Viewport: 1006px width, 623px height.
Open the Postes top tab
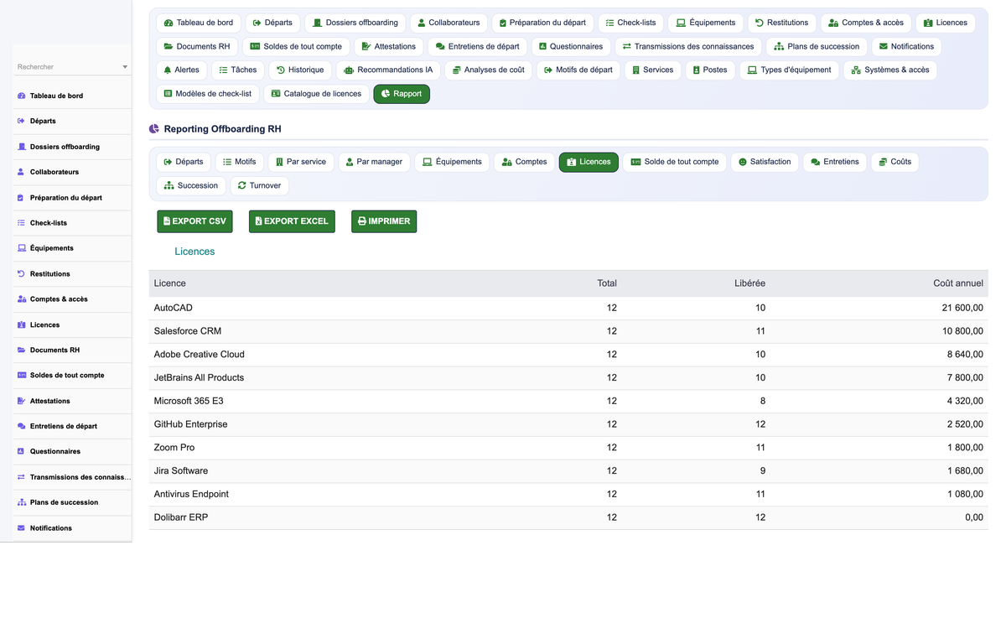[x=710, y=70]
